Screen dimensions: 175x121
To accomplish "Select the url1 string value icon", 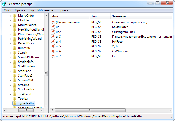I will click(53, 27).
